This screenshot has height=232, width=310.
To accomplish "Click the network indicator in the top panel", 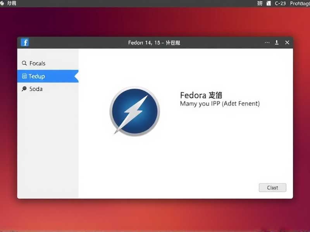I will [x=268, y=3].
